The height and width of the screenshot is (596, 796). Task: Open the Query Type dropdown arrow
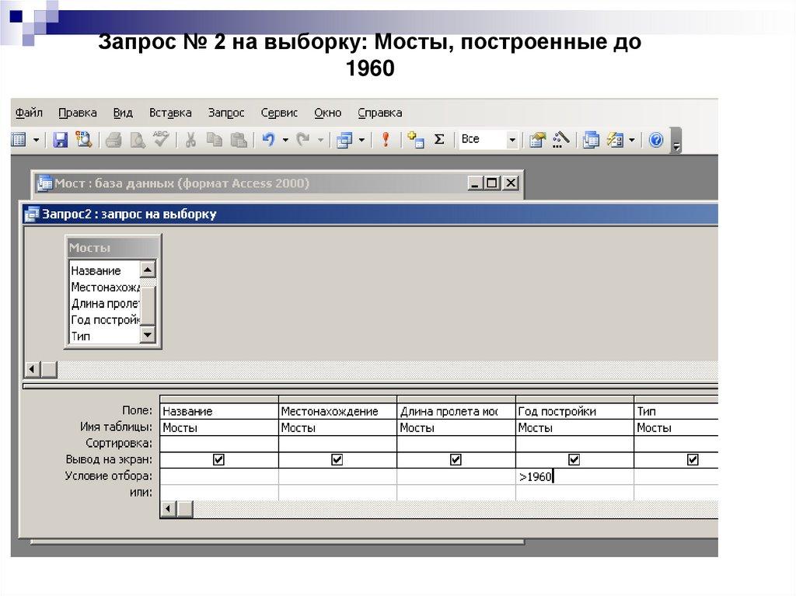(361, 140)
